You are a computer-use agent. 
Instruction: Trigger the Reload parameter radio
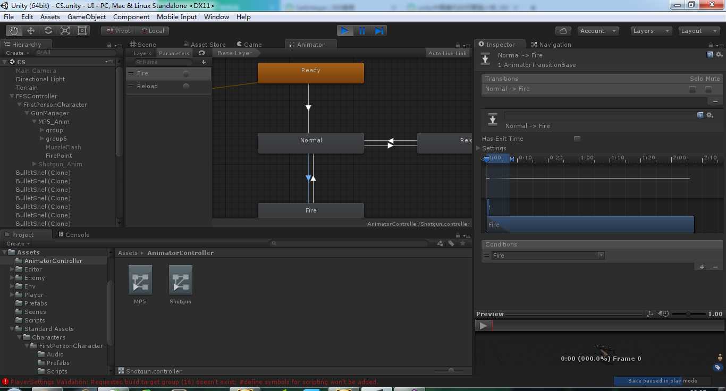[186, 86]
